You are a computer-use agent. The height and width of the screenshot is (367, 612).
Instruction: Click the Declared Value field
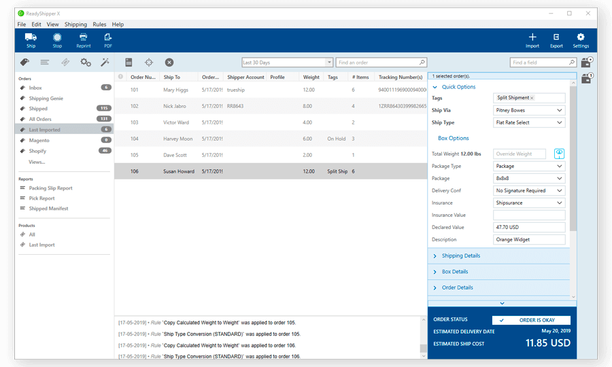pos(529,228)
